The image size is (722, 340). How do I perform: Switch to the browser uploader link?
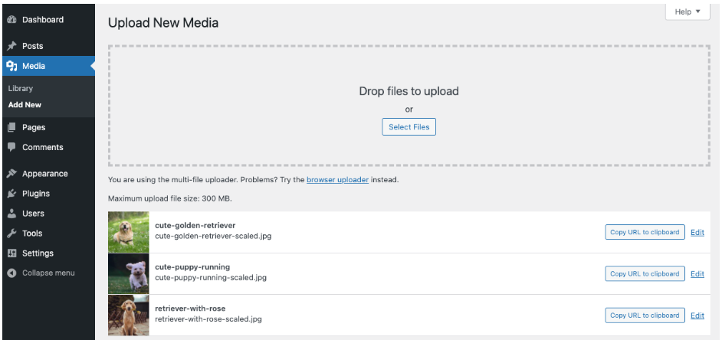337,180
